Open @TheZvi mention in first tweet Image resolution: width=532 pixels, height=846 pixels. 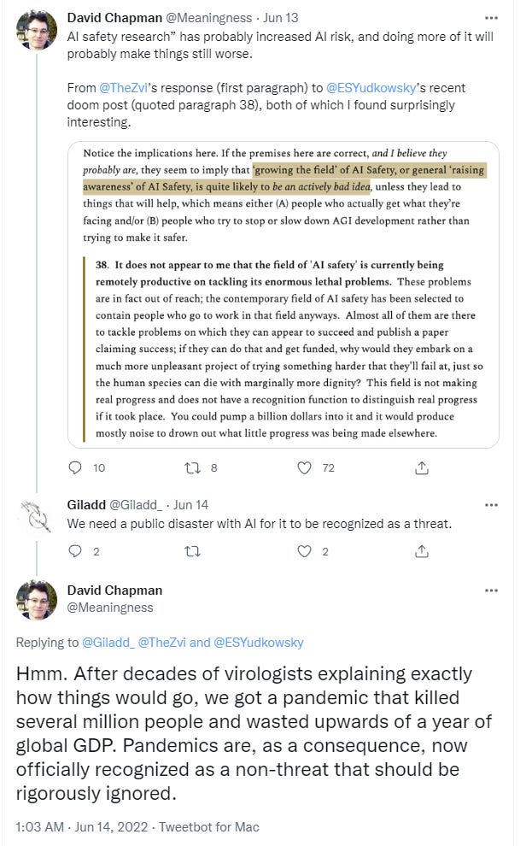point(125,90)
